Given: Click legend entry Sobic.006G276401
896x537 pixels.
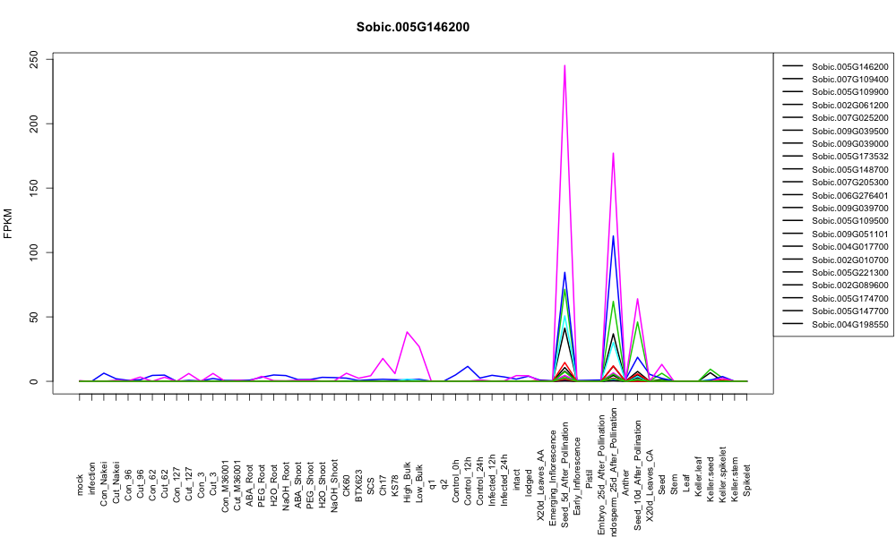Looking at the screenshot, I should click(x=835, y=195).
